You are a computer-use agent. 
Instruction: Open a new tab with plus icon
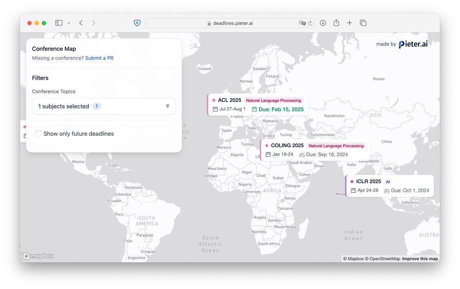click(350, 23)
